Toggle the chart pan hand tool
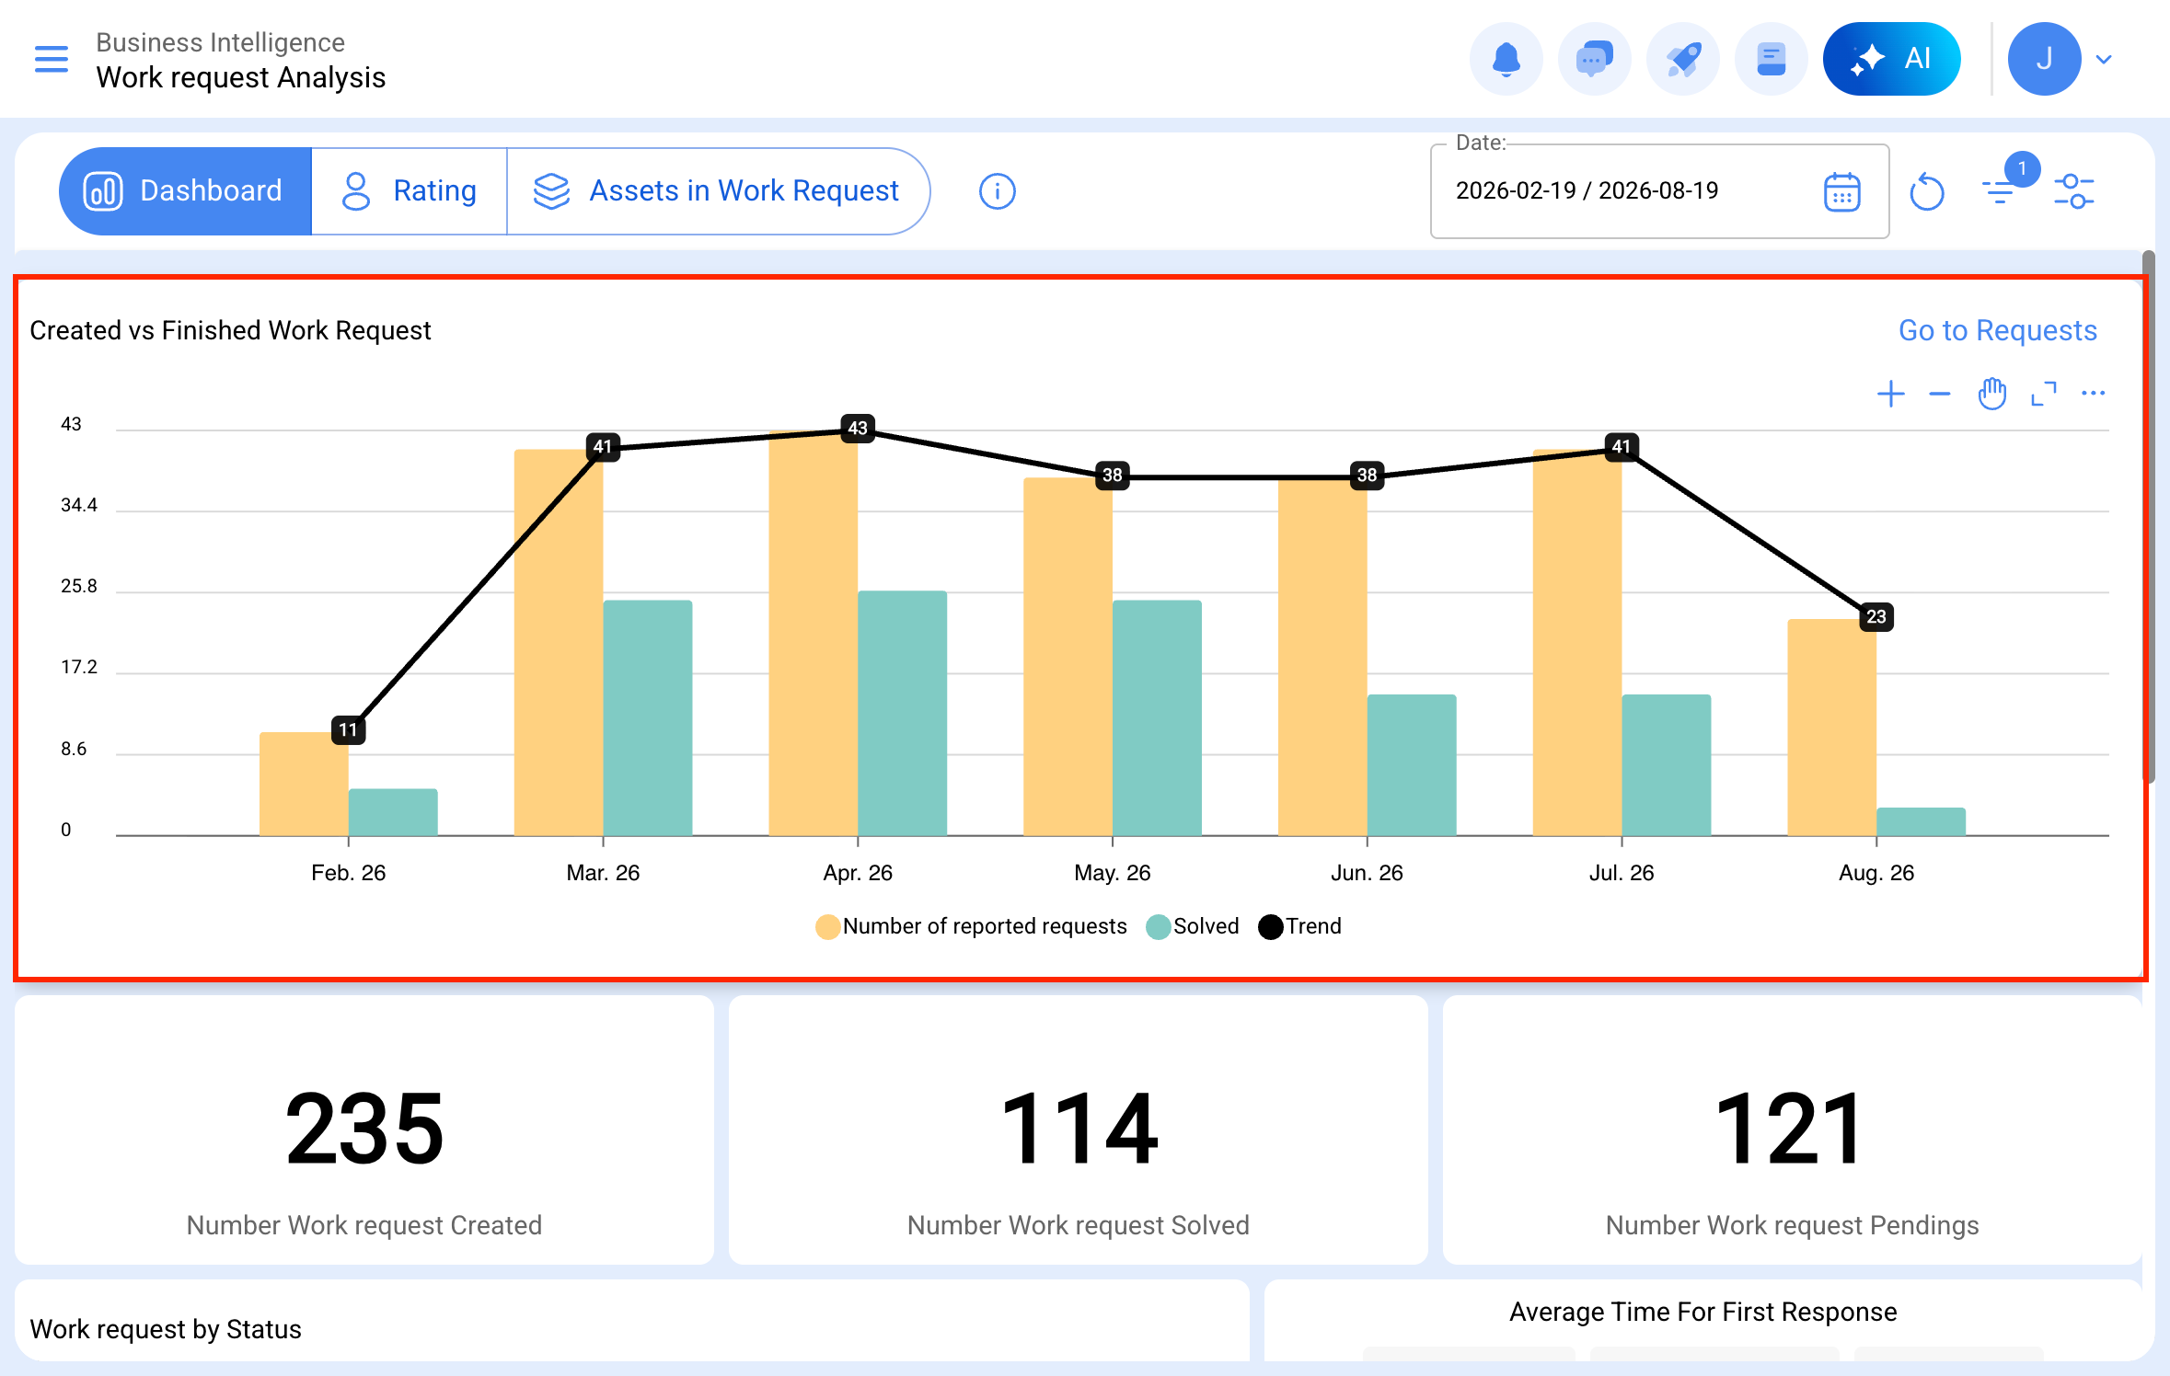 [x=1992, y=394]
